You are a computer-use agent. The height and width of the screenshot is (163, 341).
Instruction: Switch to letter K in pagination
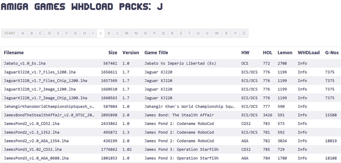point(109,33)
